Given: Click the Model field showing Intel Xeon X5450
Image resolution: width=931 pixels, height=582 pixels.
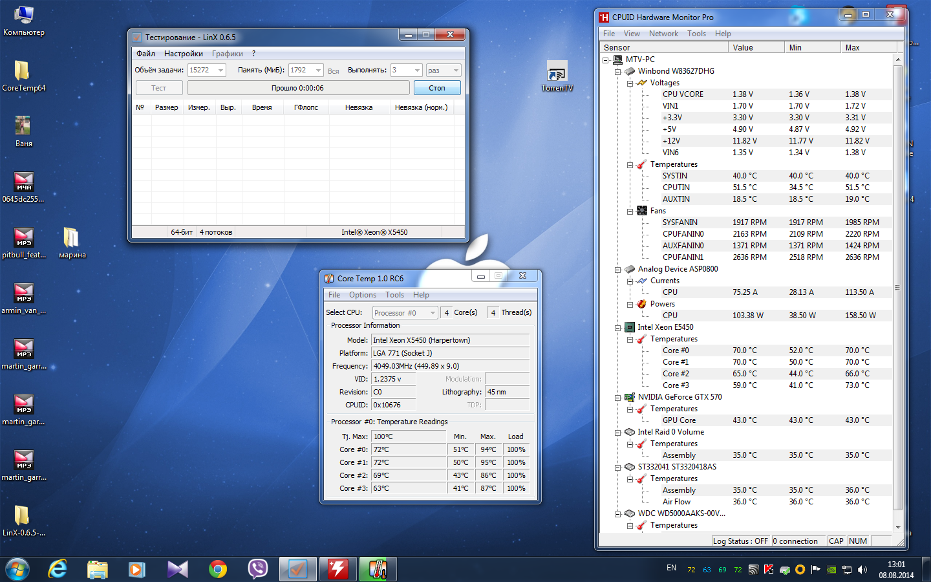Looking at the screenshot, I should [x=451, y=340].
